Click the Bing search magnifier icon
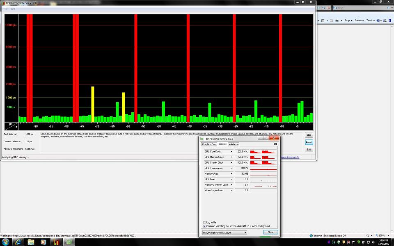 [388, 8]
